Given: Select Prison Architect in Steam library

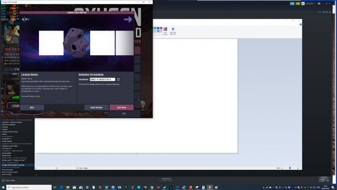Looking at the screenshot, I should tap(7, 170).
